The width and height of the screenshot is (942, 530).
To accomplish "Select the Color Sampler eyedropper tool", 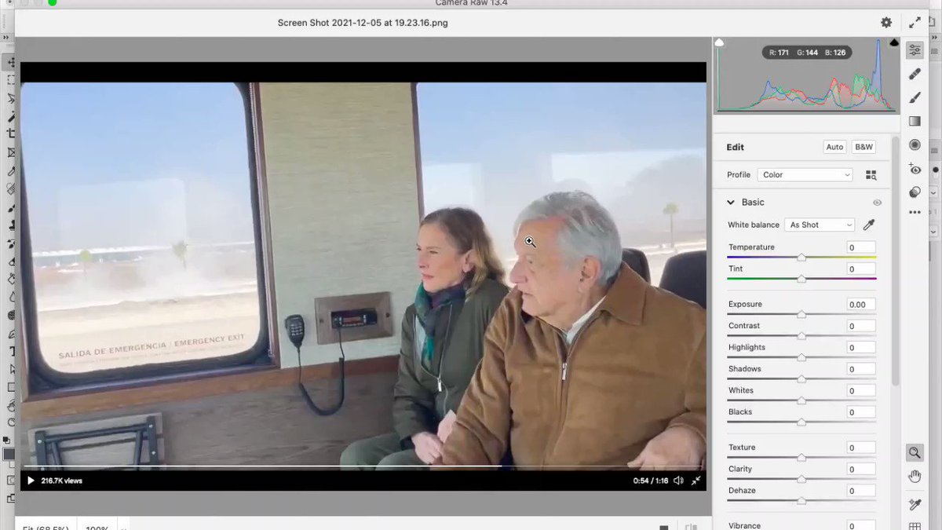I will (x=915, y=504).
